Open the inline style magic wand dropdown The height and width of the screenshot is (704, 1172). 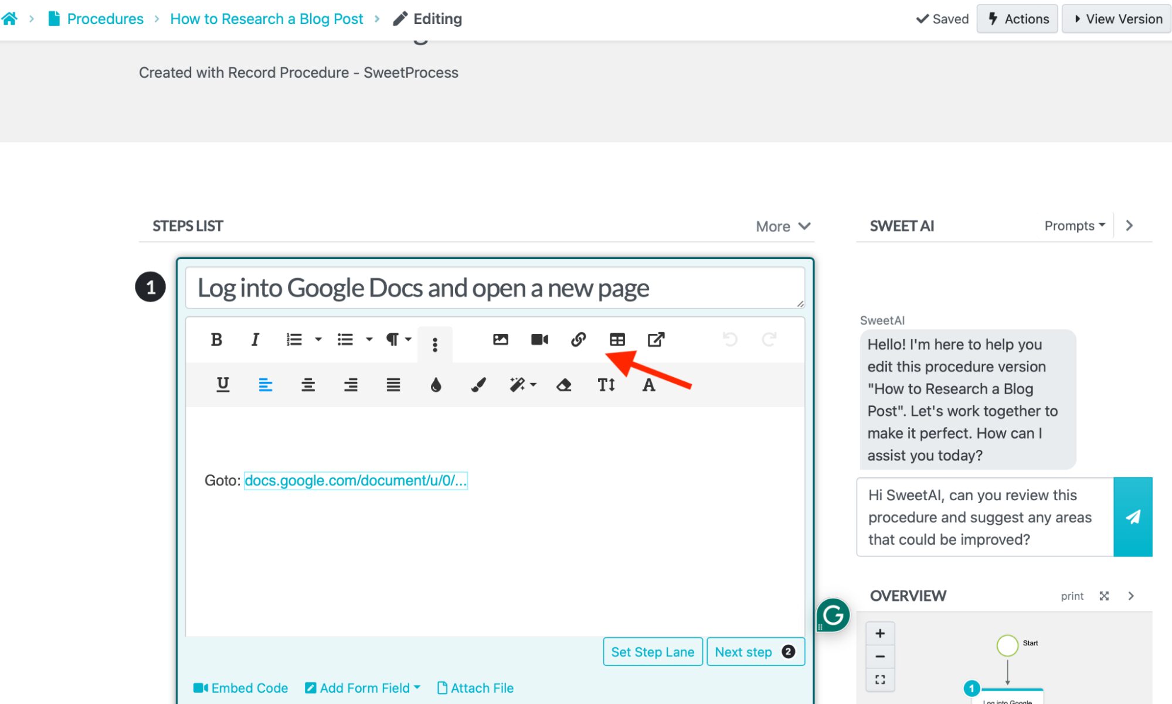pos(522,385)
